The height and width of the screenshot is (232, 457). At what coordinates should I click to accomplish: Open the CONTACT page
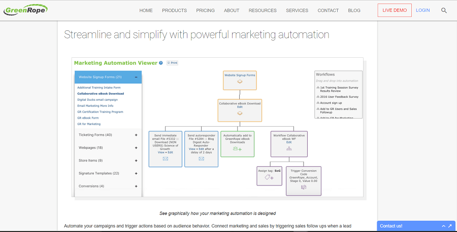[328, 11]
